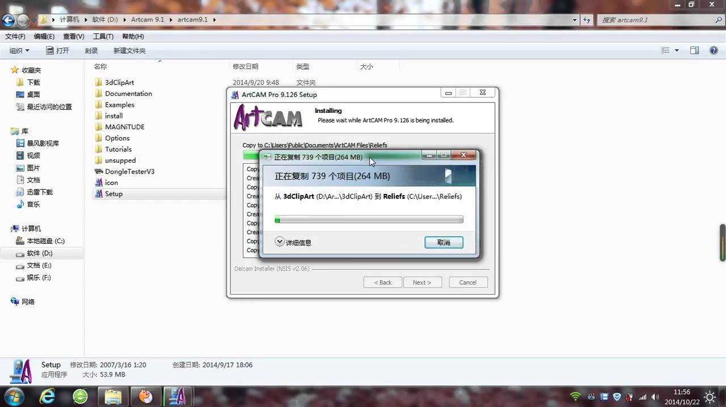Select the icon file
This screenshot has width=726, height=407.
111,183
